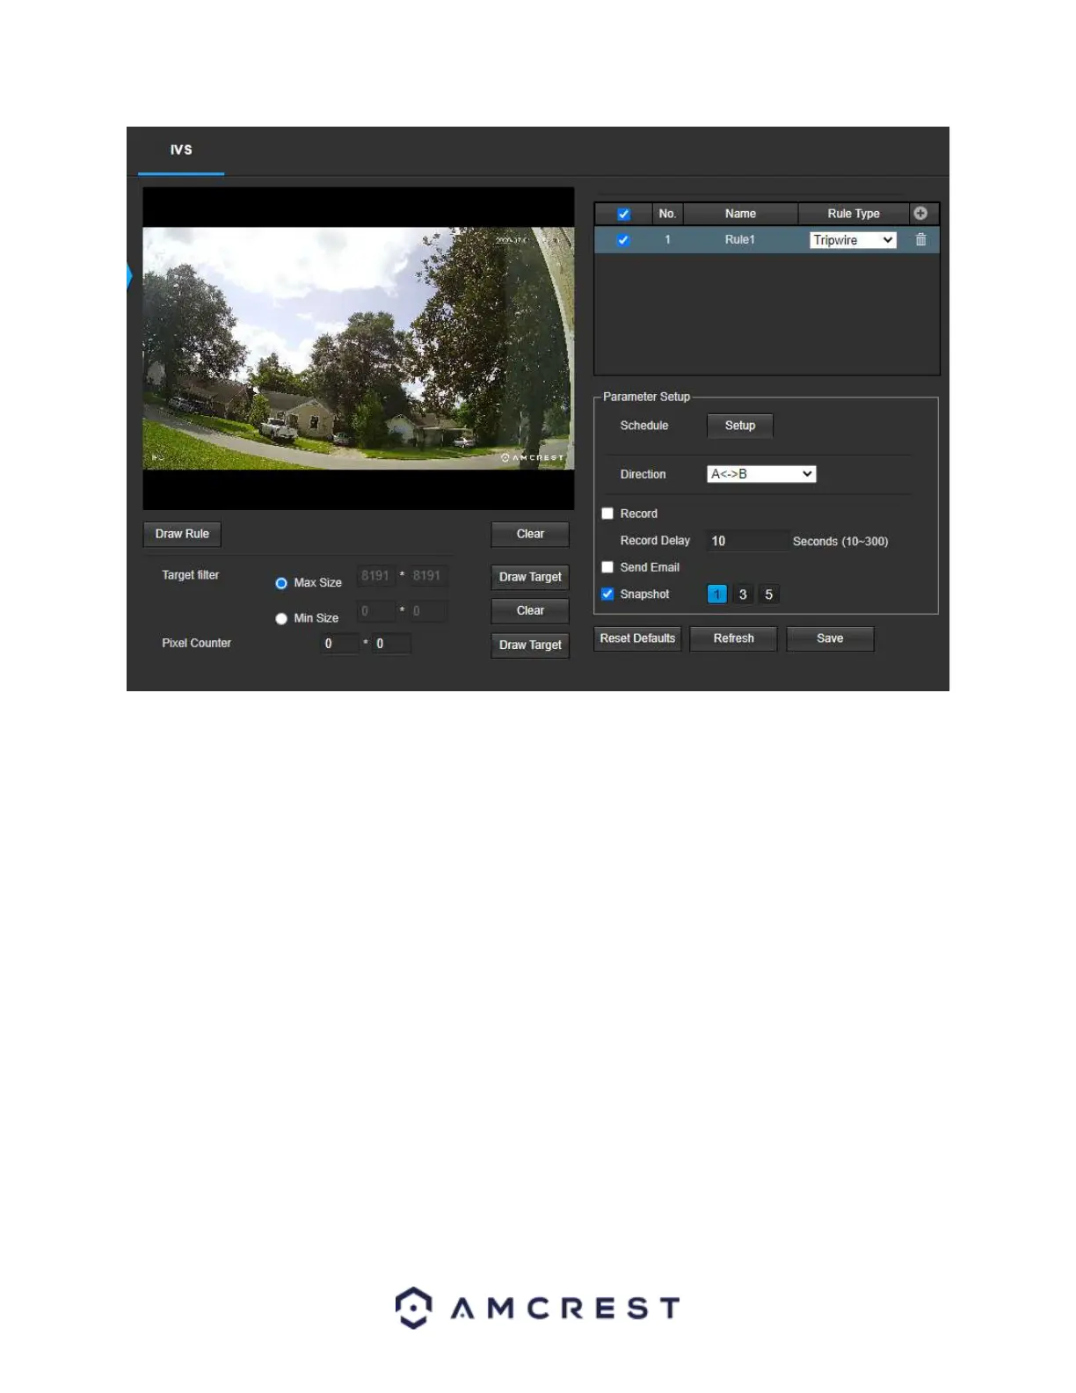The width and height of the screenshot is (1076, 1393).
Task: Select the Min Size radio button
Action: point(281,619)
